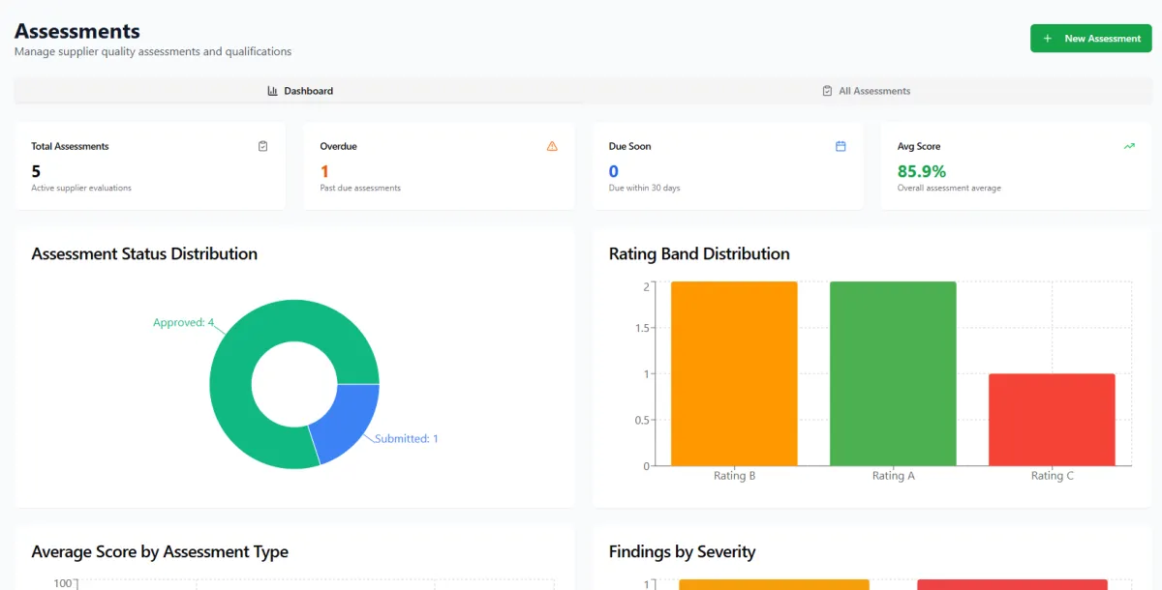1162x590 pixels.
Task: Click the trending-up icon on Avg Score card
Action: pyautogui.click(x=1129, y=146)
